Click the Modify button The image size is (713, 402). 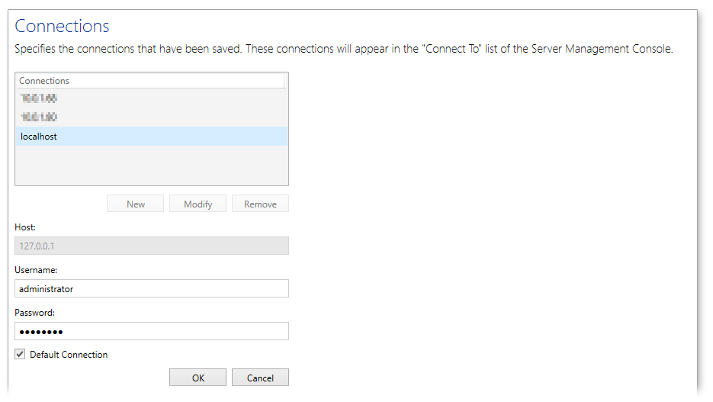(x=198, y=204)
